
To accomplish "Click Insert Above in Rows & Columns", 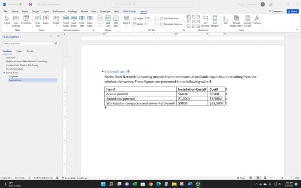I will pyautogui.click(x=66, y=21).
